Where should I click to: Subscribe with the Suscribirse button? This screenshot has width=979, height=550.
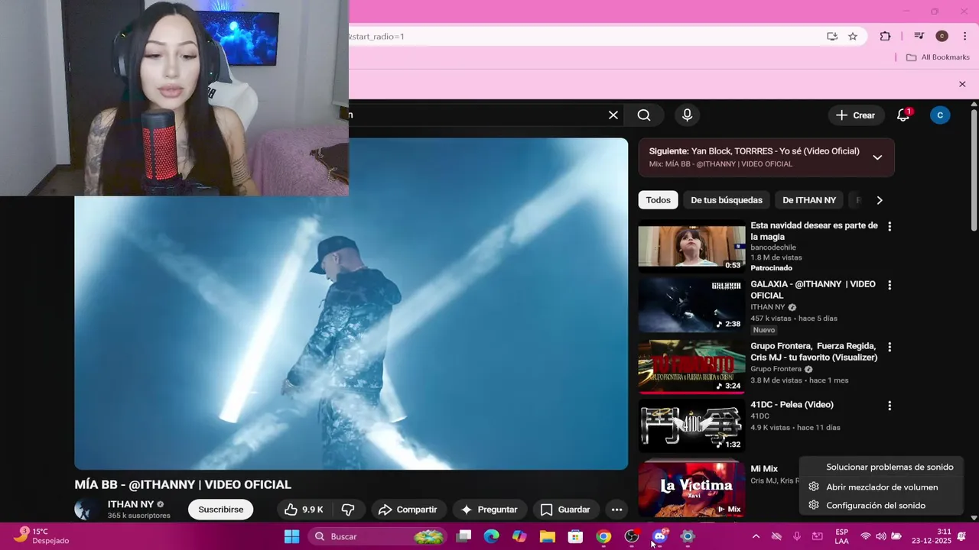221,510
